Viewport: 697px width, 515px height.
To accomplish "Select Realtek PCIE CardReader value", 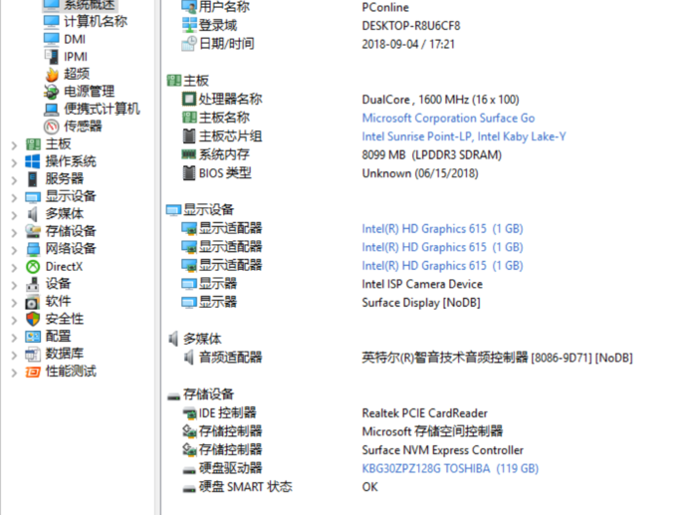I will (x=424, y=413).
